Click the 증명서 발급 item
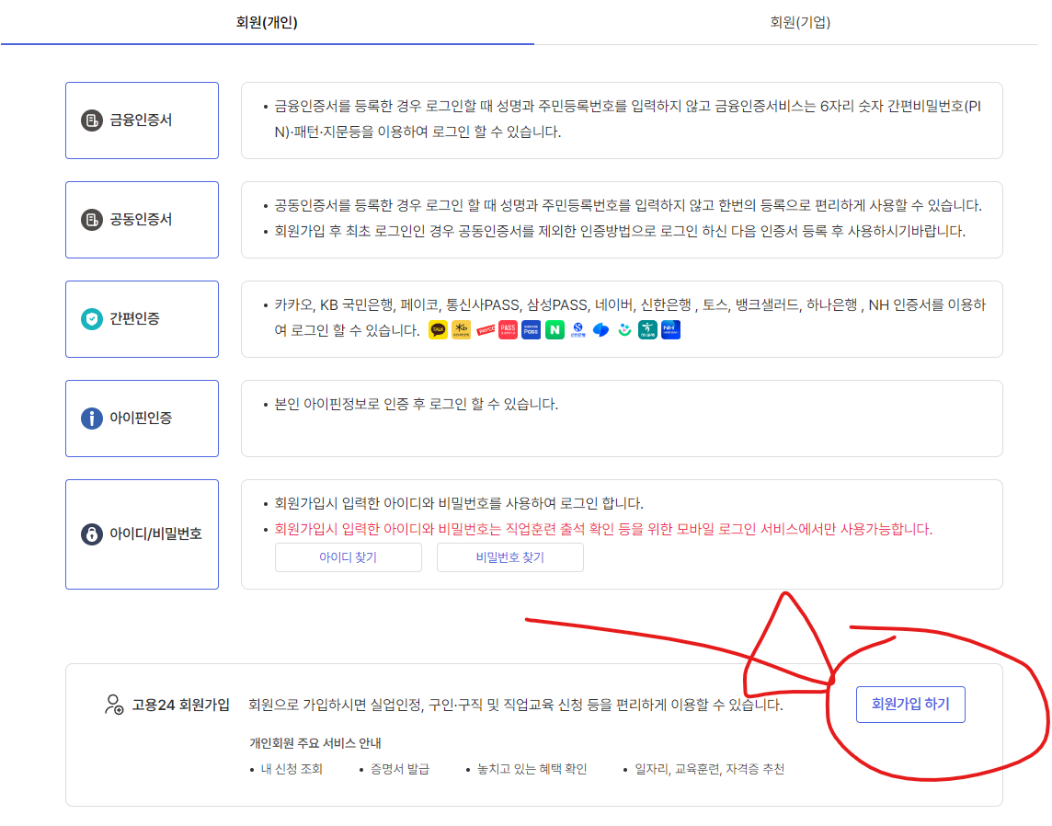 click(400, 770)
